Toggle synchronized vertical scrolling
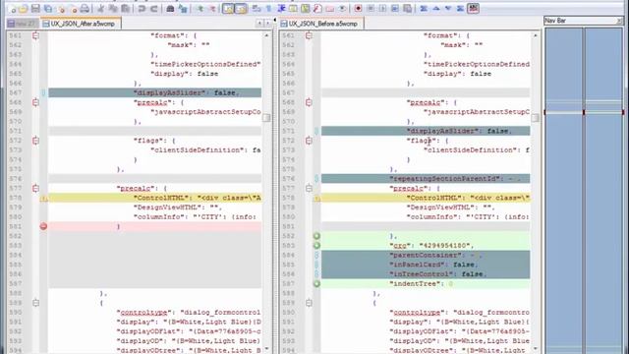This screenshot has width=629, height=354. point(228,9)
